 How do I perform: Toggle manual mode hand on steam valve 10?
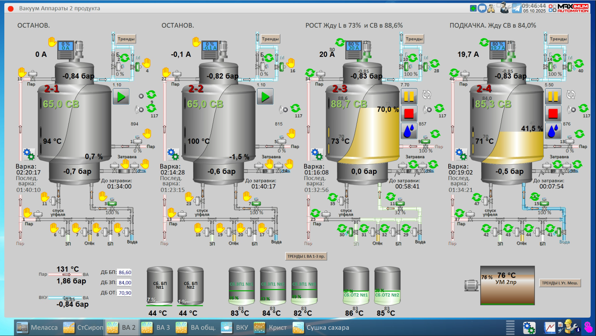(22, 72)
